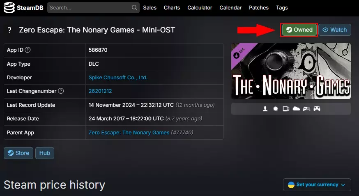Viewport: 359px width, 196px height.
Task: Open the Spike Chunsoft Co., Ltd. developer link
Action: pos(118,77)
